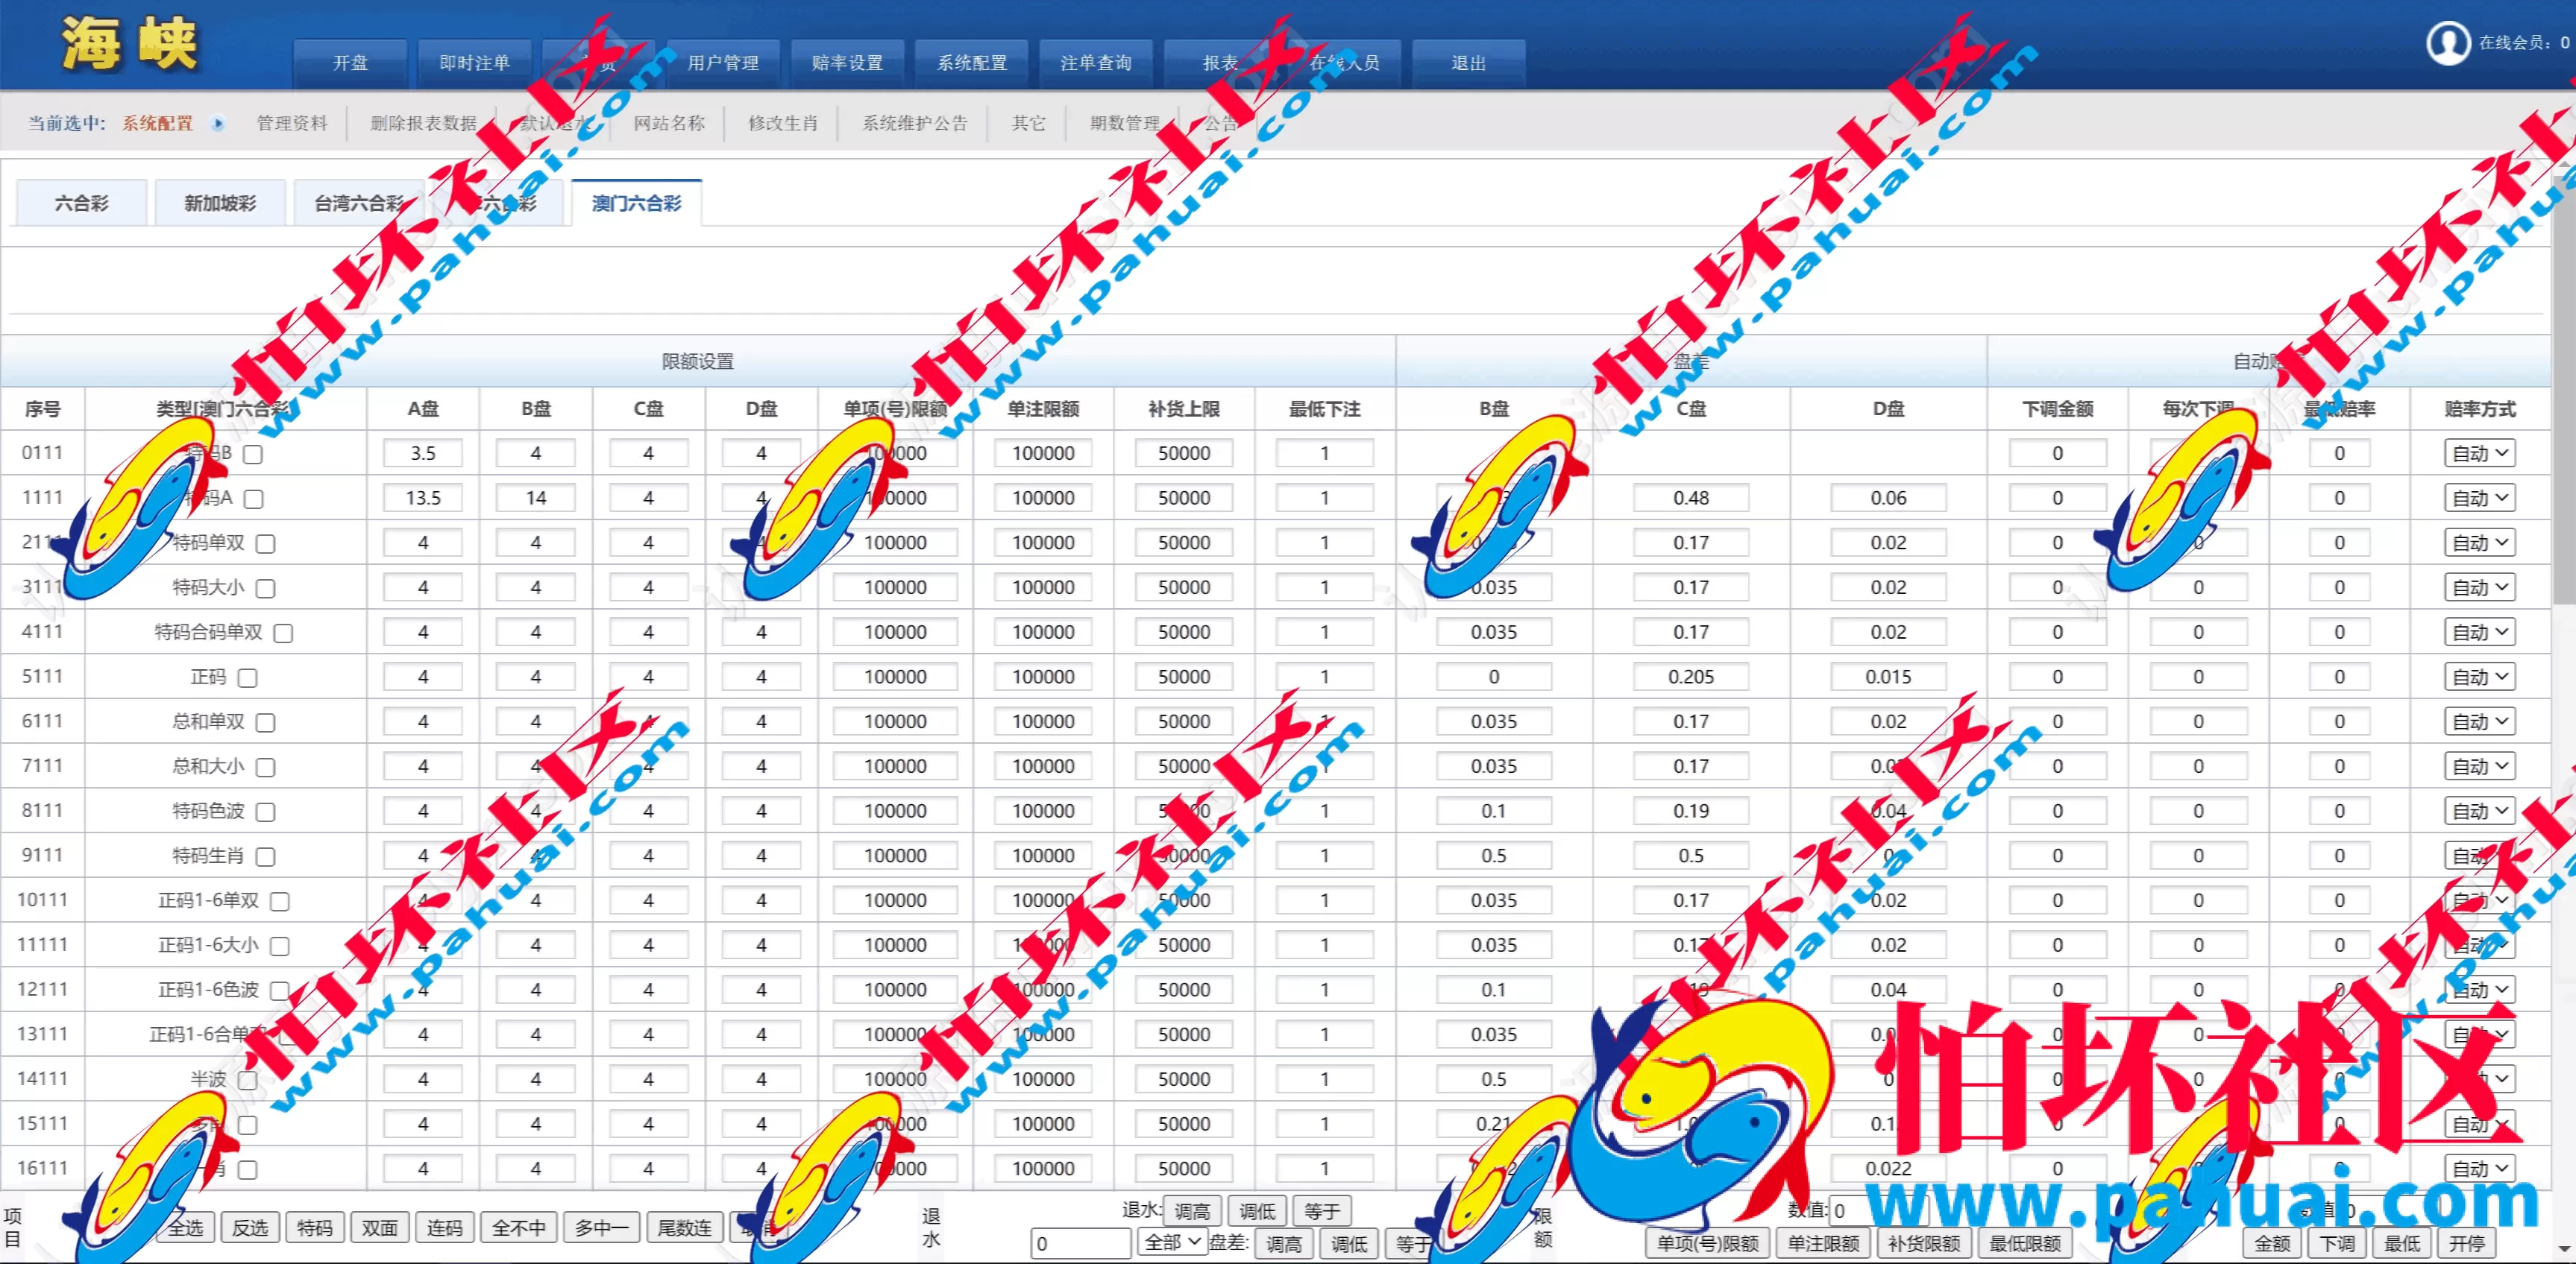Open 赔率方式 dropdown for row 8111
Viewport: 2576px width, 1264px height.
2480,812
